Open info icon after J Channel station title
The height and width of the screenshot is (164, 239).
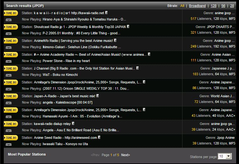pyautogui.click(x=138, y=68)
